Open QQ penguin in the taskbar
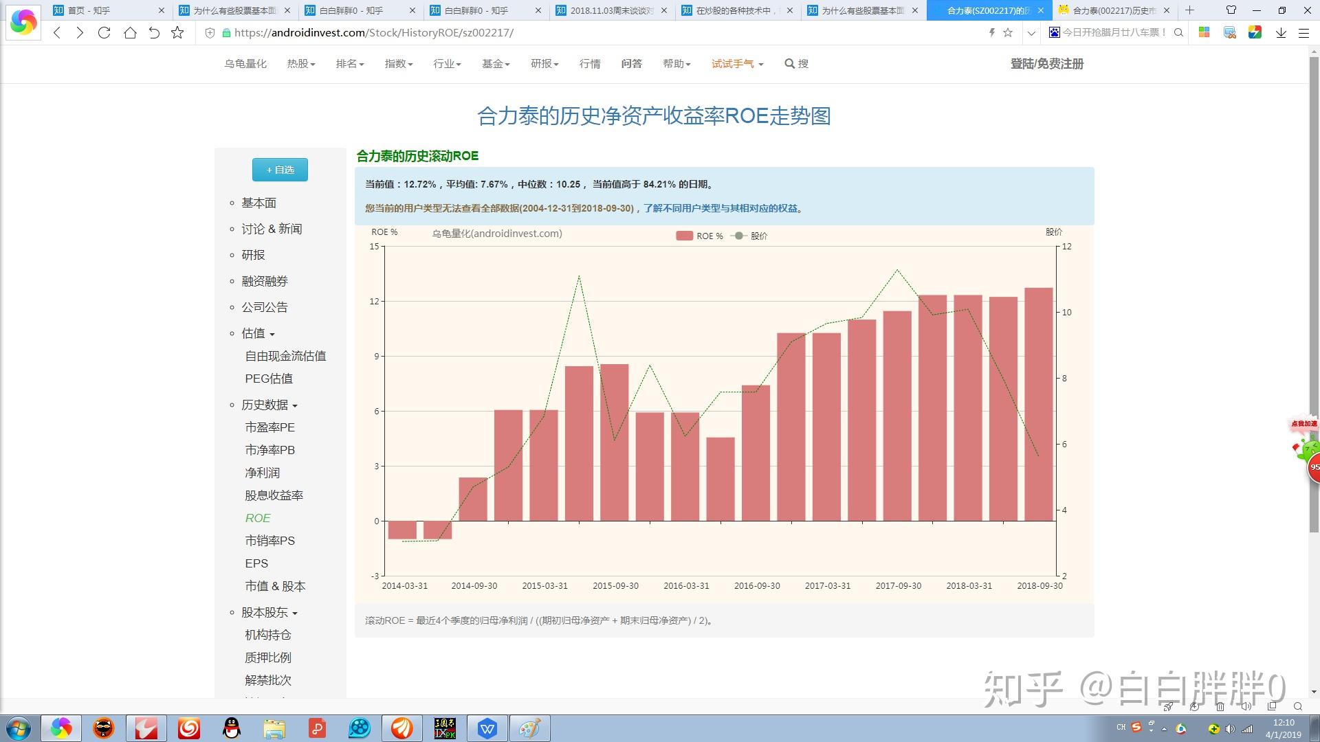 point(232,728)
